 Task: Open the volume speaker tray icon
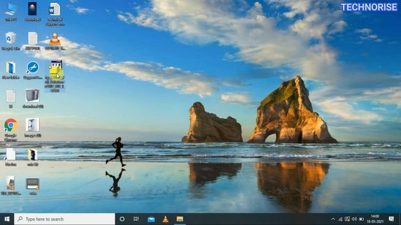pos(354,219)
